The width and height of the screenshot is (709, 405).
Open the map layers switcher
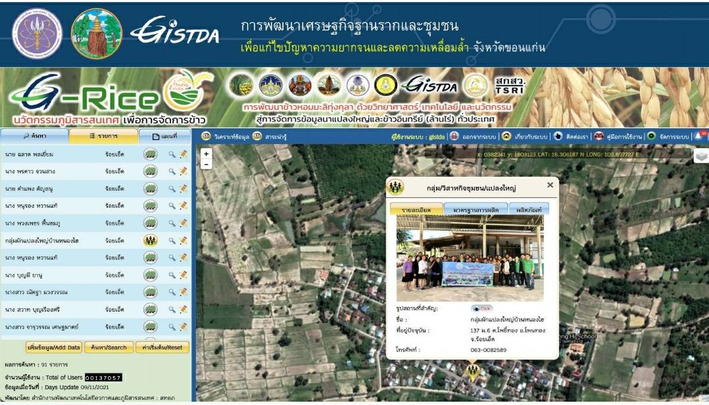(x=701, y=156)
